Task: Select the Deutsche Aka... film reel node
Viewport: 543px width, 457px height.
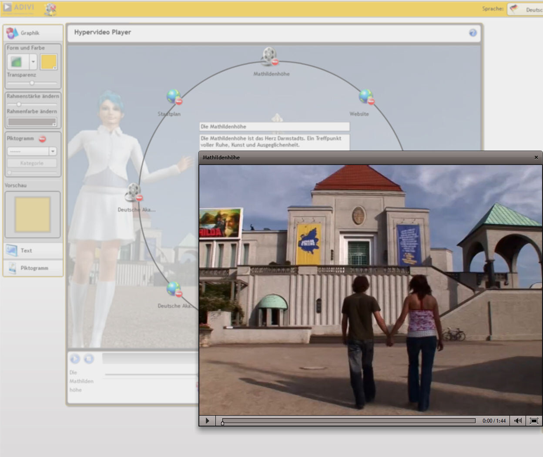Action: click(133, 192)
